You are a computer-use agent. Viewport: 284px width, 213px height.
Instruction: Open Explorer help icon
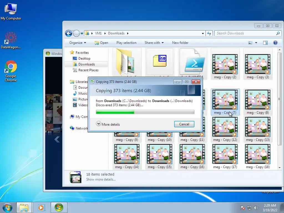point(275,43)
